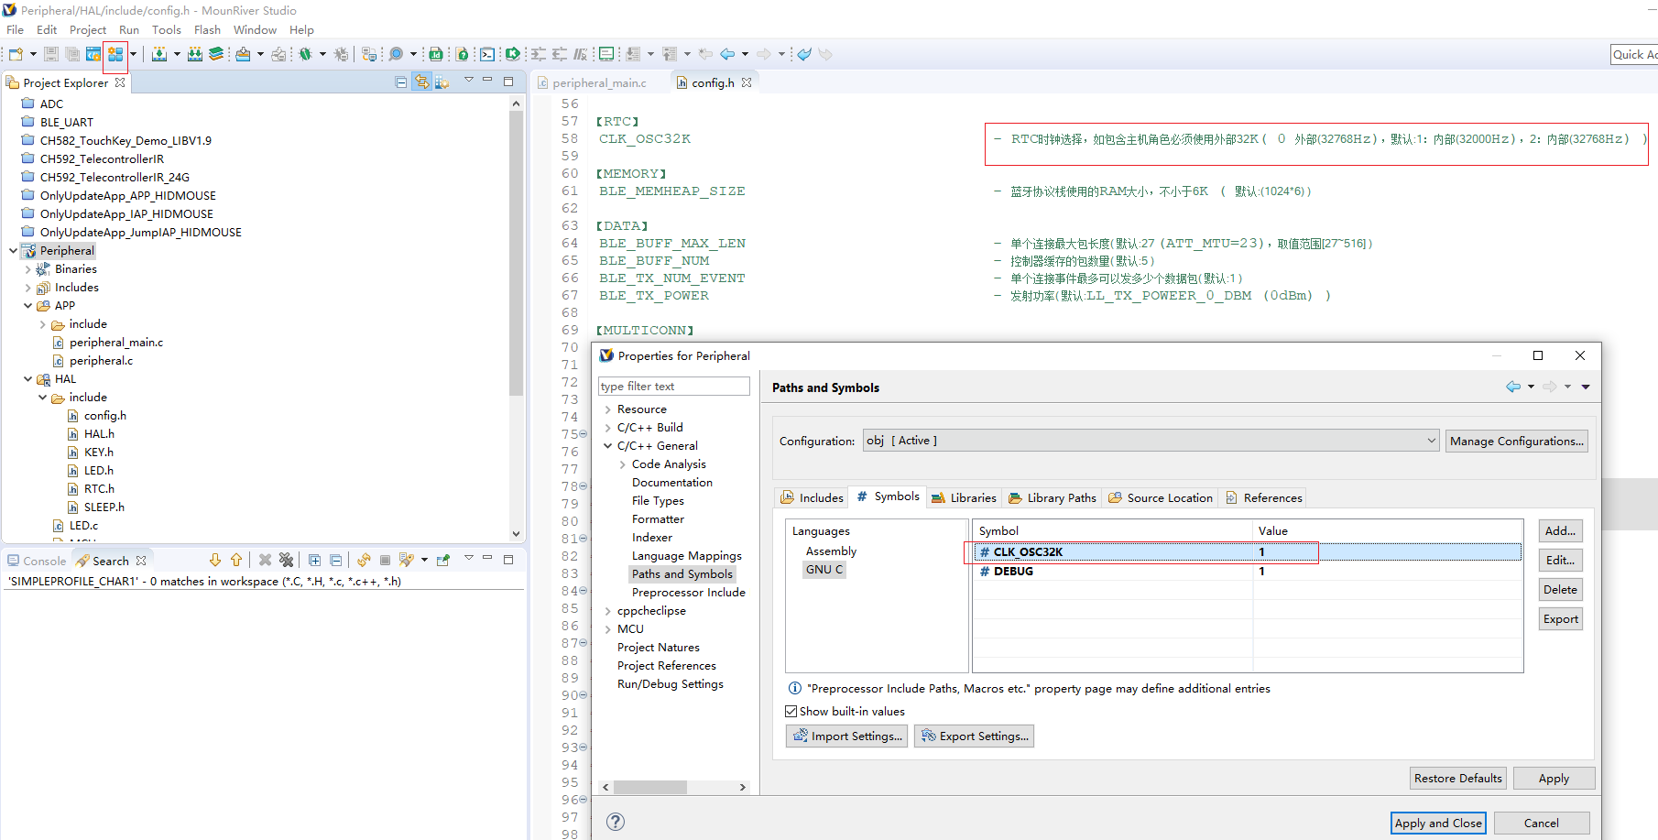The height and width of the screenshot is (840, 1658).
Task: Collapse all results in Search view
Action: pos(335,560)
